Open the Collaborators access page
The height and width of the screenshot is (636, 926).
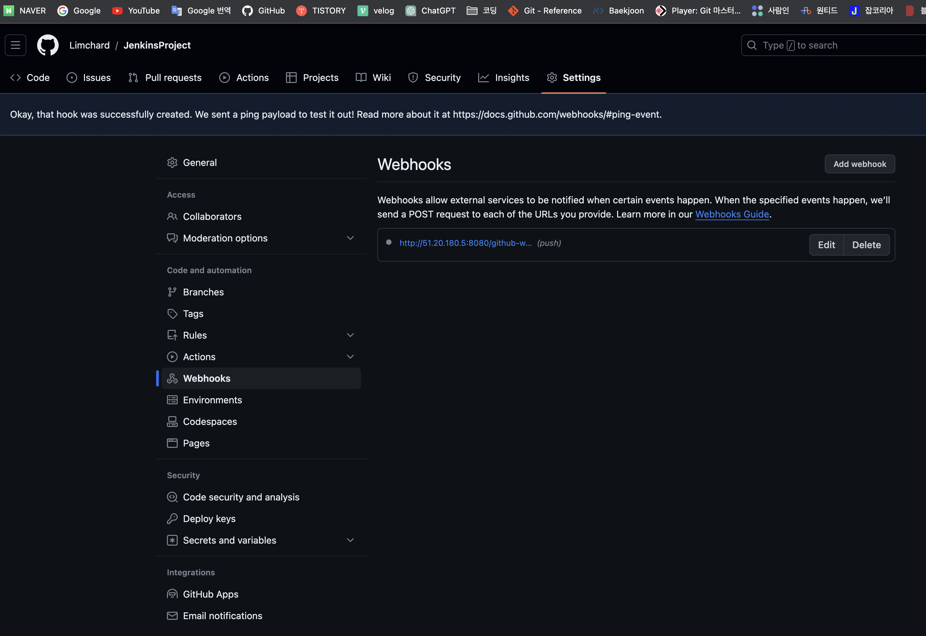(212, 216)
